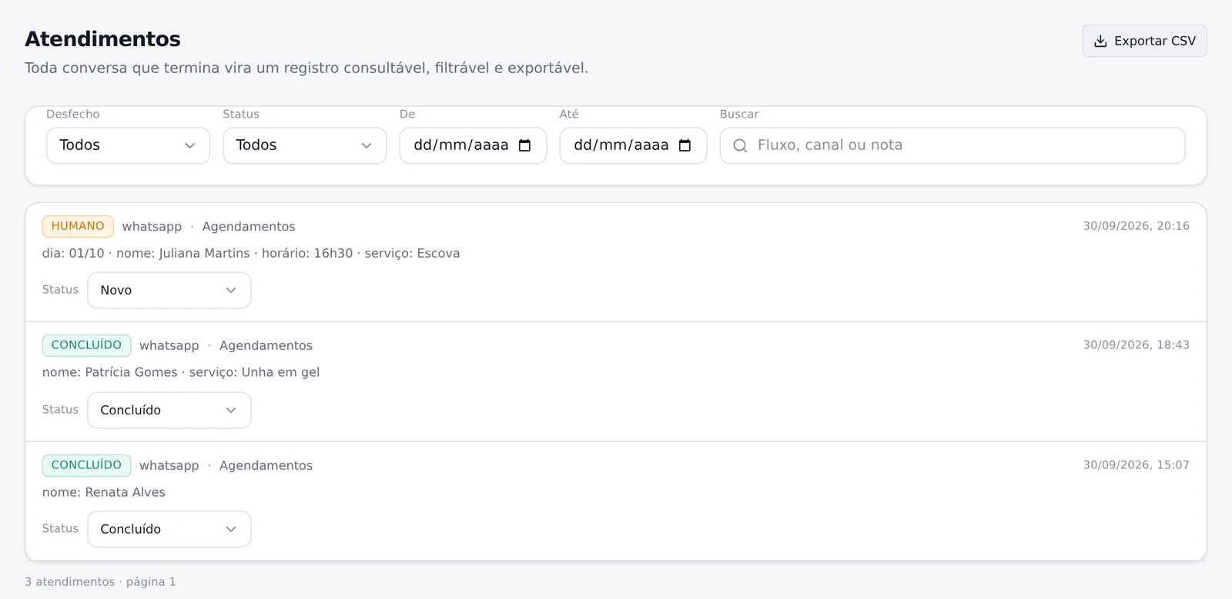Click the Até date input field

click(x=633, y=145)
